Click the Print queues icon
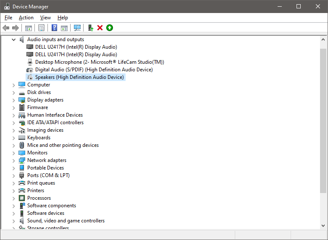Screen dimensions: 328x240 coord(22,183)
